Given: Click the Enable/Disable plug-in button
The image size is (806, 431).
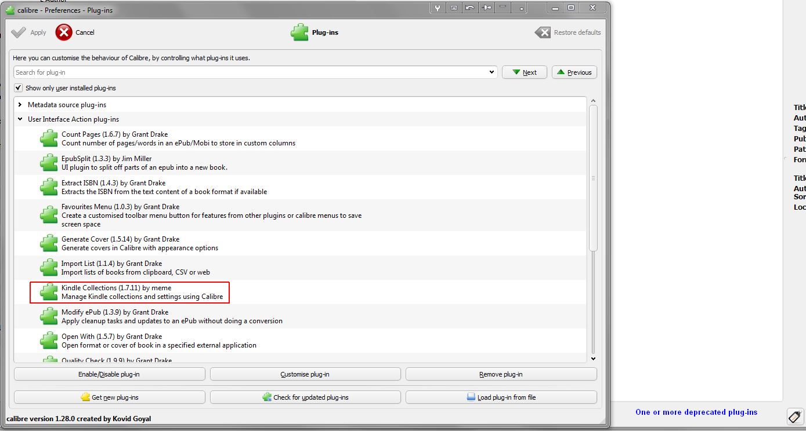Looking at the screenshot, I should click(x=109, y=374).
